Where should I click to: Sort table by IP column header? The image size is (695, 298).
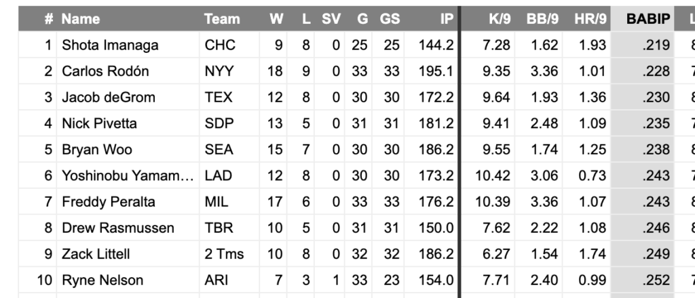446,19
